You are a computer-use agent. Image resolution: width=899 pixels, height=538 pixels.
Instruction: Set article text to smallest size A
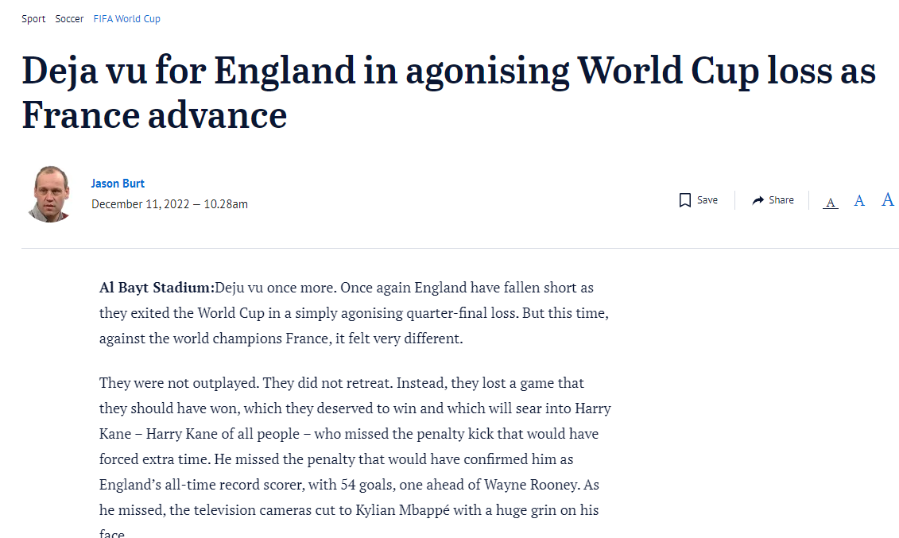coord(830,202)
